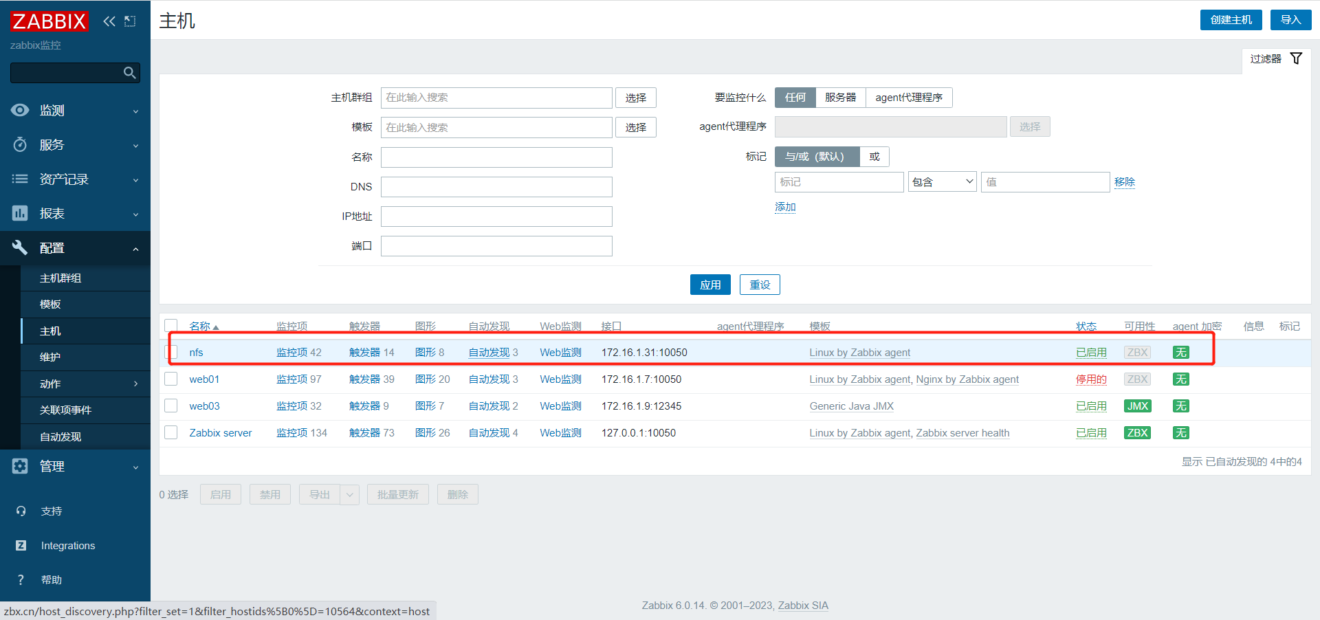
Task: Click the question mark help icon
Action: [x=21, y=579]
